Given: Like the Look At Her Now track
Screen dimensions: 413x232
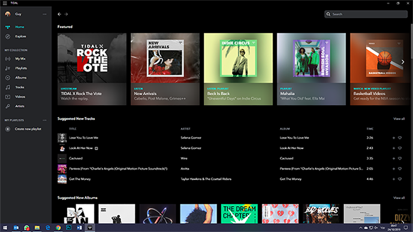Looking at the screenshot, I should pos(400,148).
